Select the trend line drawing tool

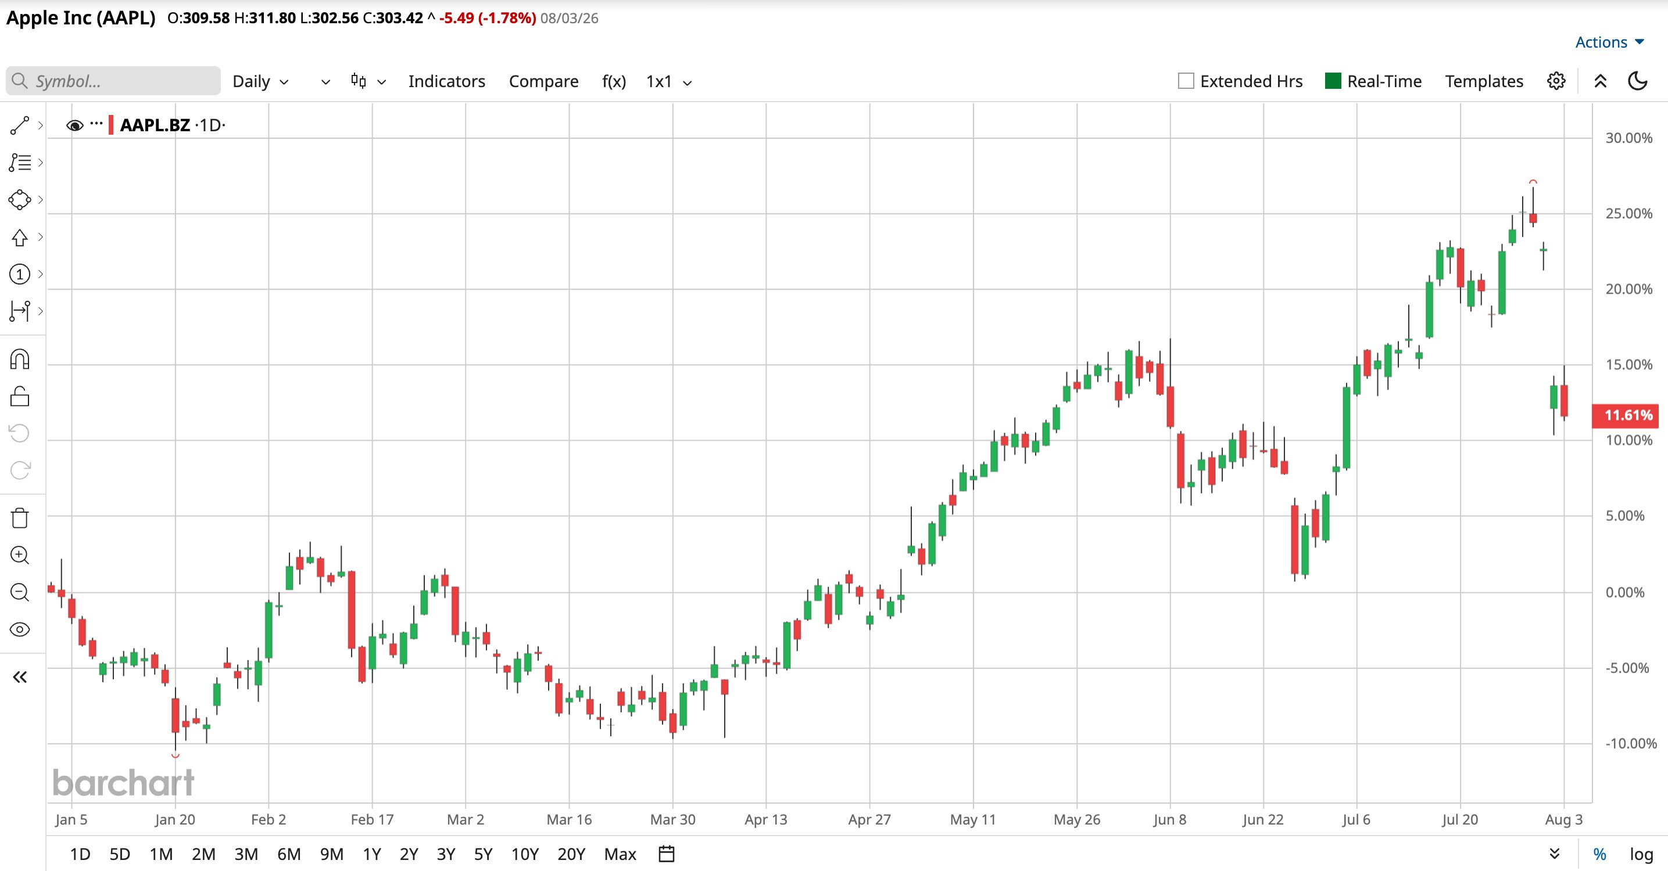pyautogui.click(x=19, y=125)
